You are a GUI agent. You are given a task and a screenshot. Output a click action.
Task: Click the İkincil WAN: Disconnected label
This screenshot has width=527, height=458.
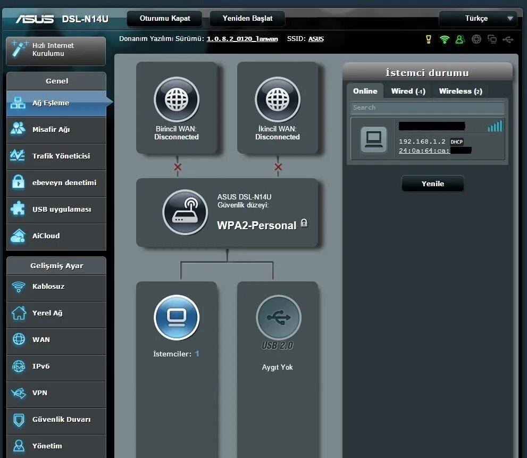pos(277,133)
